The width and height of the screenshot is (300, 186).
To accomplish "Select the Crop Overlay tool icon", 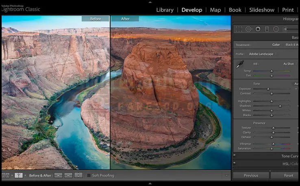I will point(239,29).
